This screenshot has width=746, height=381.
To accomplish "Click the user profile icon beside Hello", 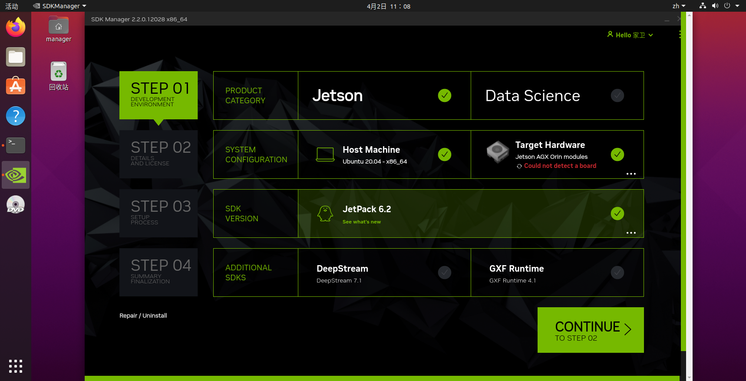I will pos(610,34).
